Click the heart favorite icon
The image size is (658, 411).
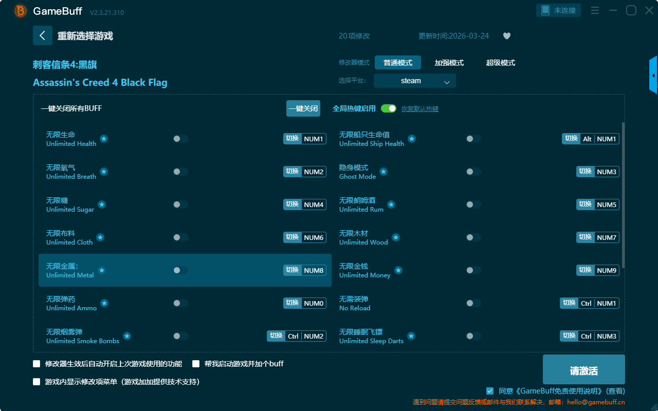(x=506, y=36)
